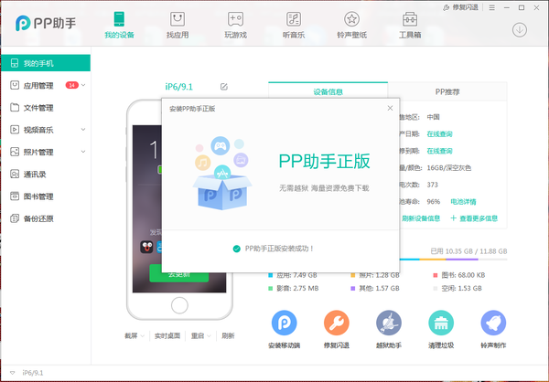
Task: Click the 14 badge on 应用管理
Action: point(71,85)
